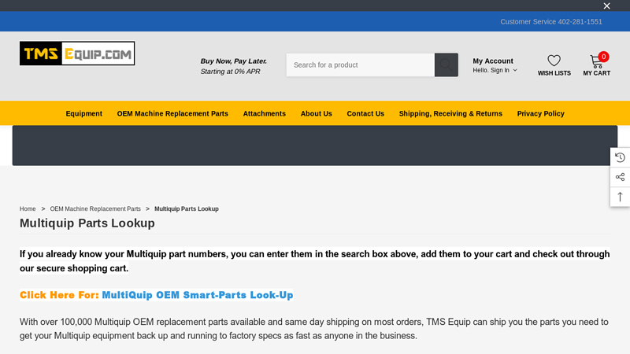
Task: Close the top banner with X
Action: click(x=606, y=6)
